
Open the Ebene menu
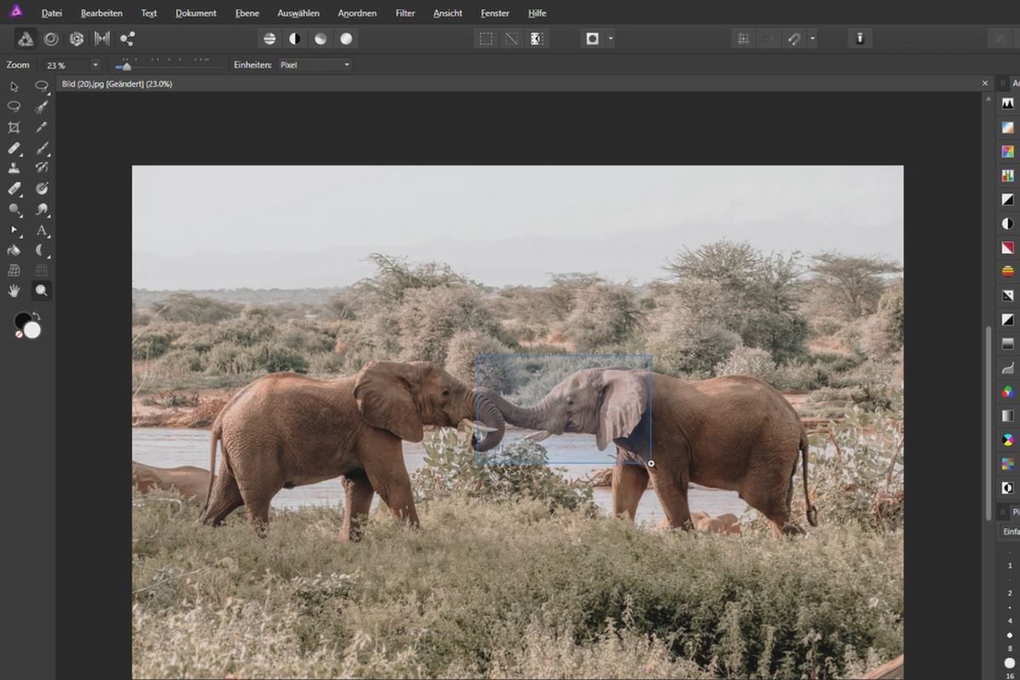[x=247, y=13]
